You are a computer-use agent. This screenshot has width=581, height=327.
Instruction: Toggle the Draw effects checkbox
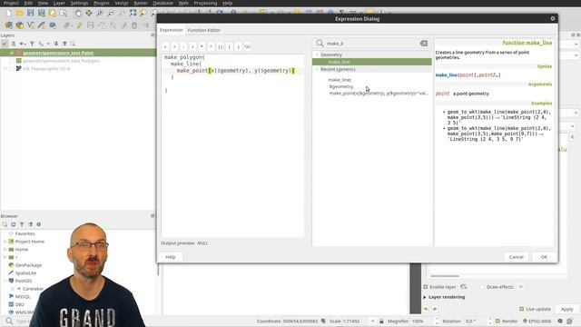point(482,287)
